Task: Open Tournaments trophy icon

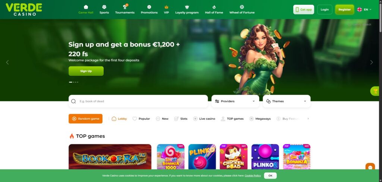Action: (125, 7)
